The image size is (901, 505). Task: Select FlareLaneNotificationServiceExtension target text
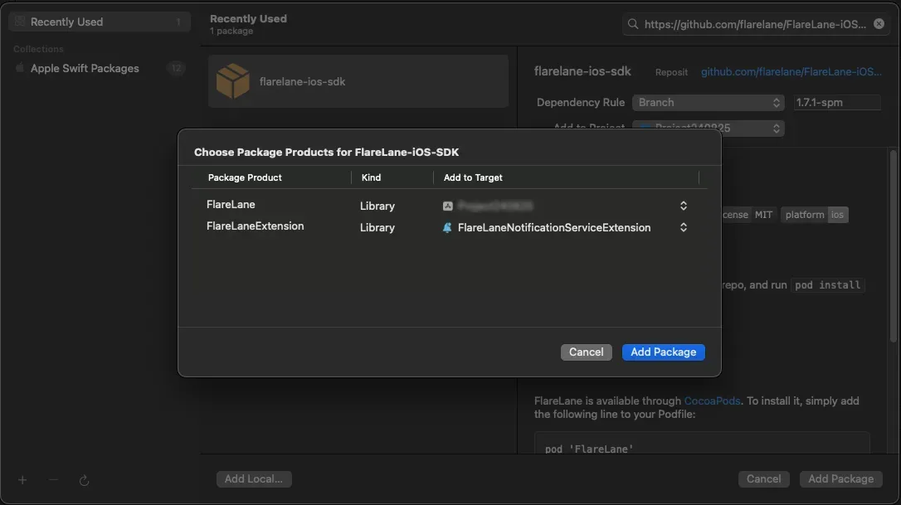click(x=554, y=227)
